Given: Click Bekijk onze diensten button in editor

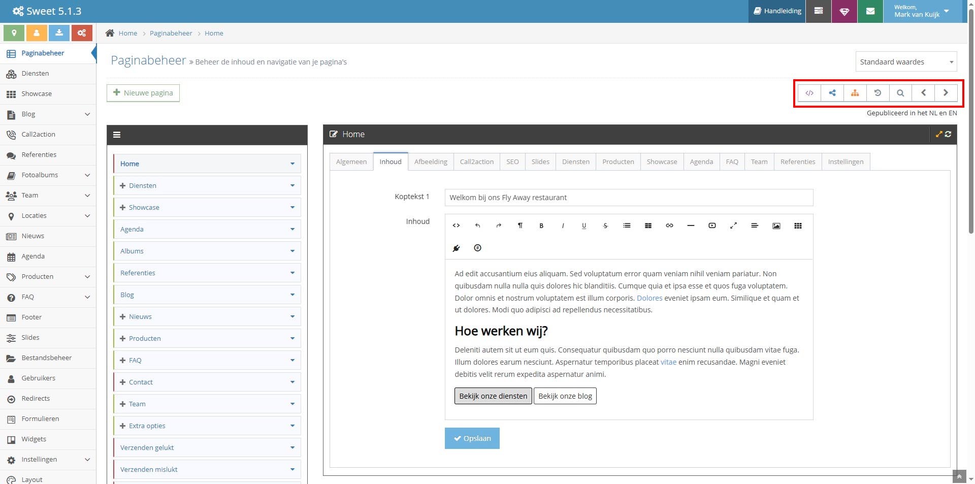Looking at the screenshot, I should click(x=493, y=396).
